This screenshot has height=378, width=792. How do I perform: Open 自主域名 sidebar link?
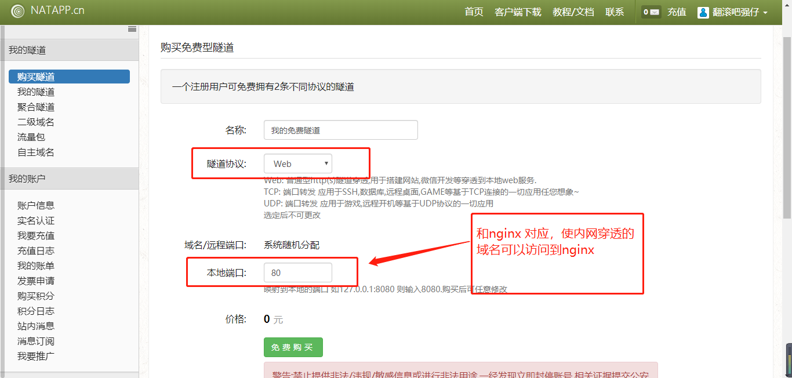pos(36,152)
